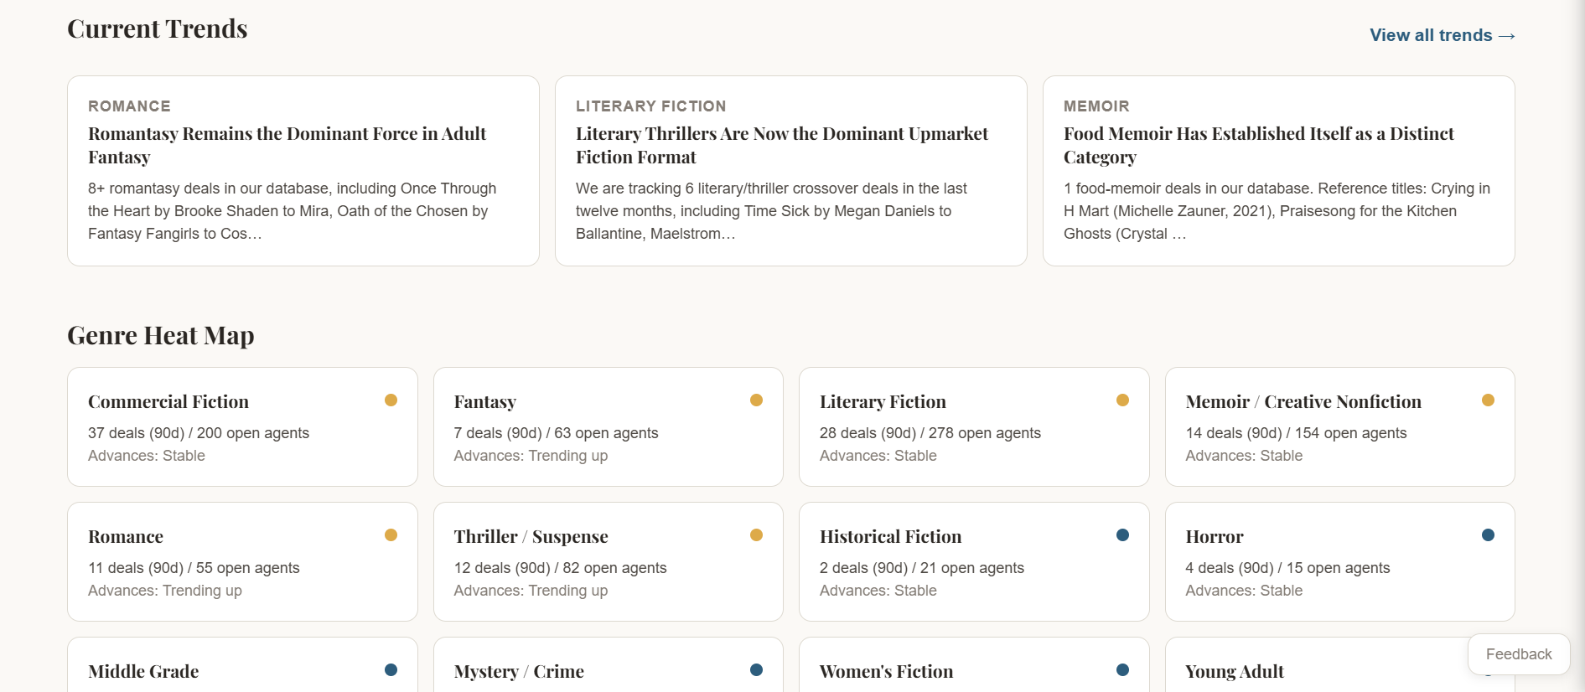Click the Genre Heat Map section heading
Viewport: 1585px width, 692px height.
(x=160, y=335)
